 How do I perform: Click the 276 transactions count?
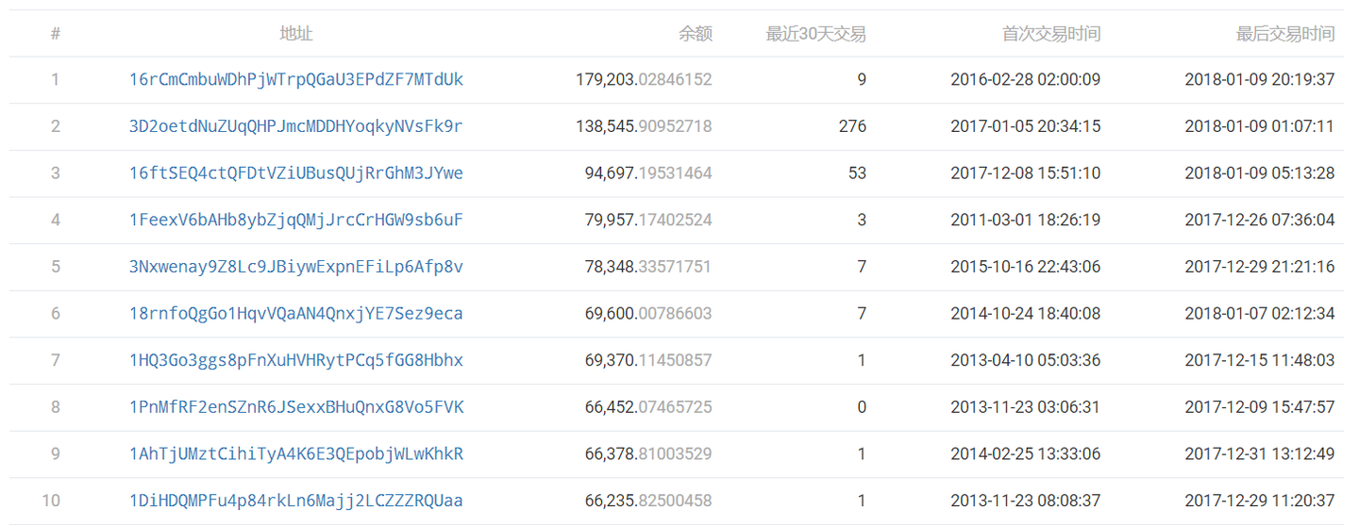point(852,126)
